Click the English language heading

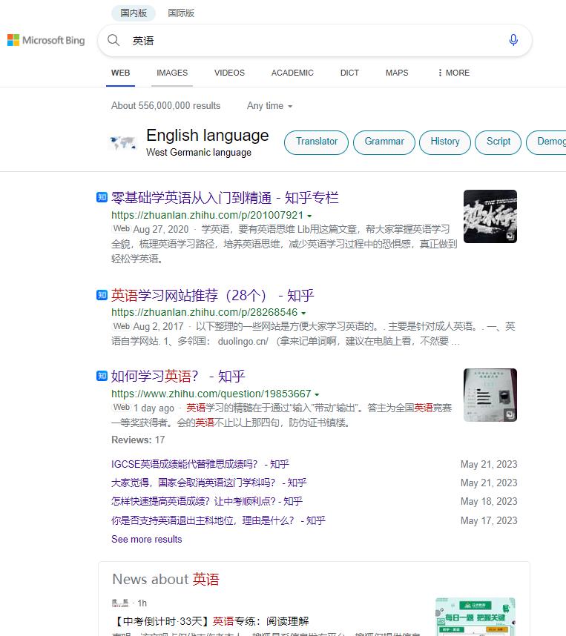[208, 135]
